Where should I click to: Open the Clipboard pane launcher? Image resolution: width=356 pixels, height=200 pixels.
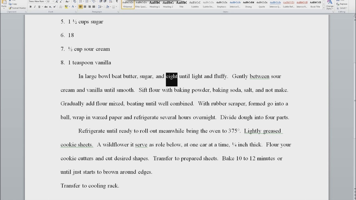click(x=26, y=12)
